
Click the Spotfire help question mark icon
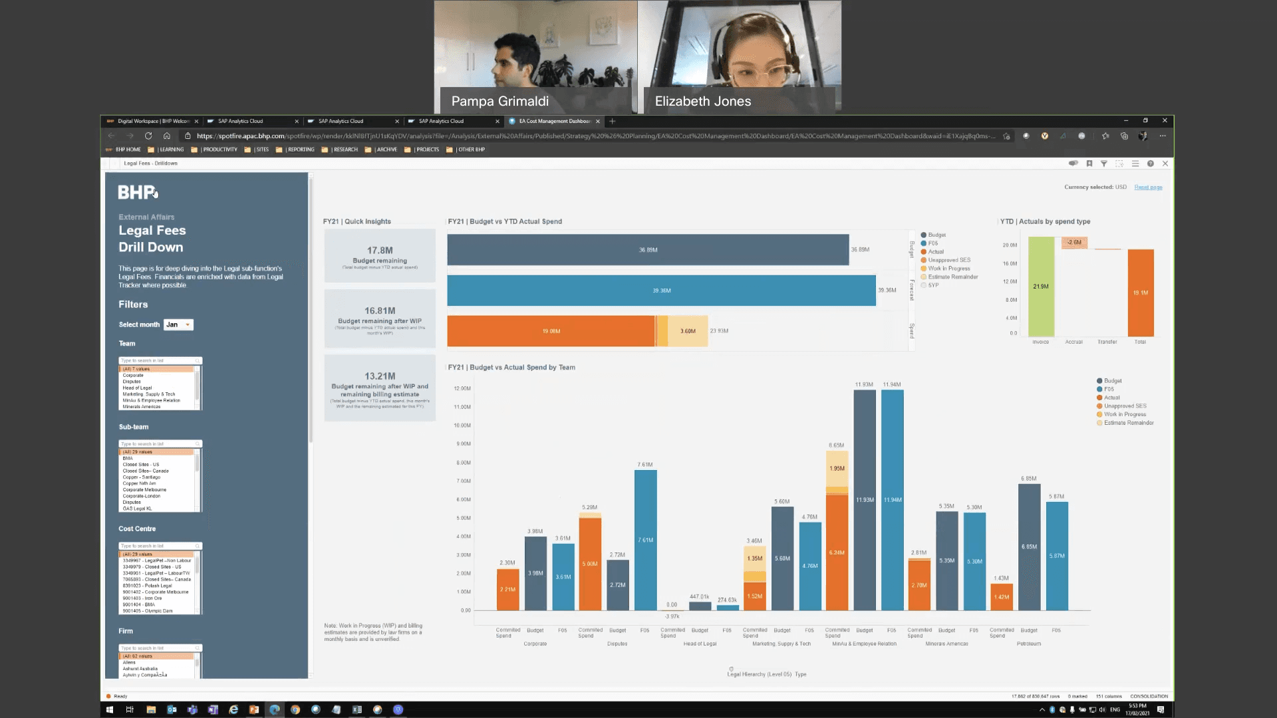tap(1150, 164)
